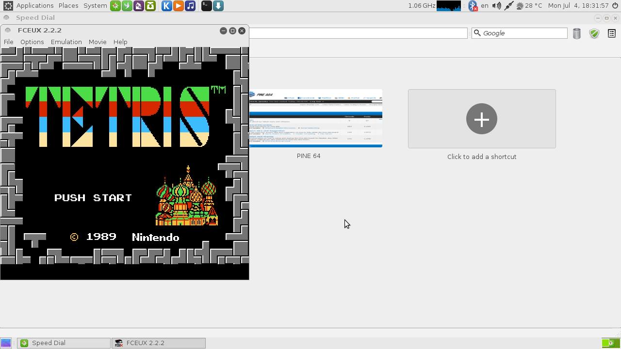Open the FCEUX File menu
The width and height of the screenshot is (621, 349).
(9, 42)
